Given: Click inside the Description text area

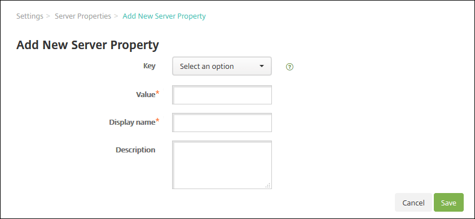Looking at the screenshot, I should [x=222, y=165].
